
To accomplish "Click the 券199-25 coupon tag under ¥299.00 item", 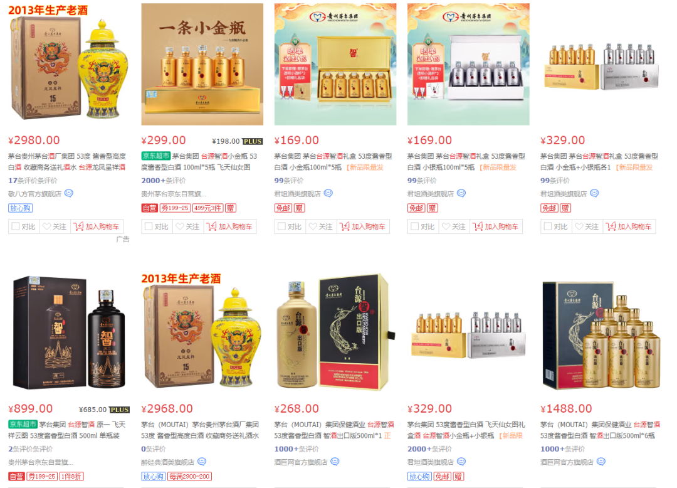I will [175, 208].
